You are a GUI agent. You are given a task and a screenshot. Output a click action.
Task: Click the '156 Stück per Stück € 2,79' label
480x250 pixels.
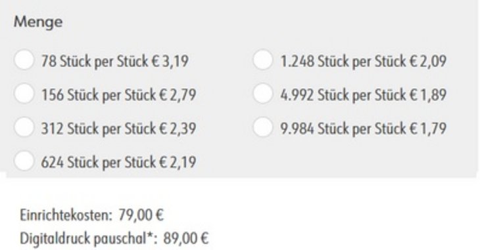pos(119,94)
